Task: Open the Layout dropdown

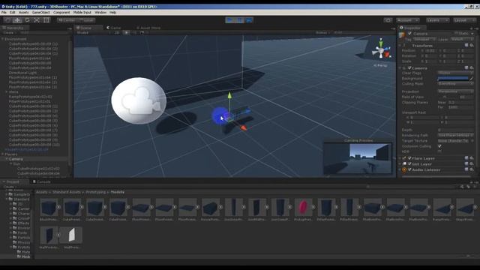Action: (464, 20)
